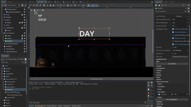
Task: Open Search Results bottom panel
Action: tap(52, 106)
